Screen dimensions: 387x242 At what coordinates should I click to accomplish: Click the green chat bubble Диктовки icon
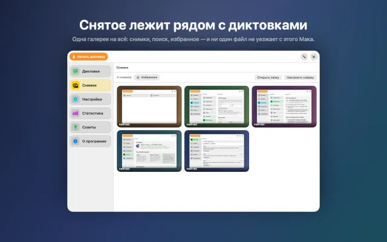click(x=76, y=71)
